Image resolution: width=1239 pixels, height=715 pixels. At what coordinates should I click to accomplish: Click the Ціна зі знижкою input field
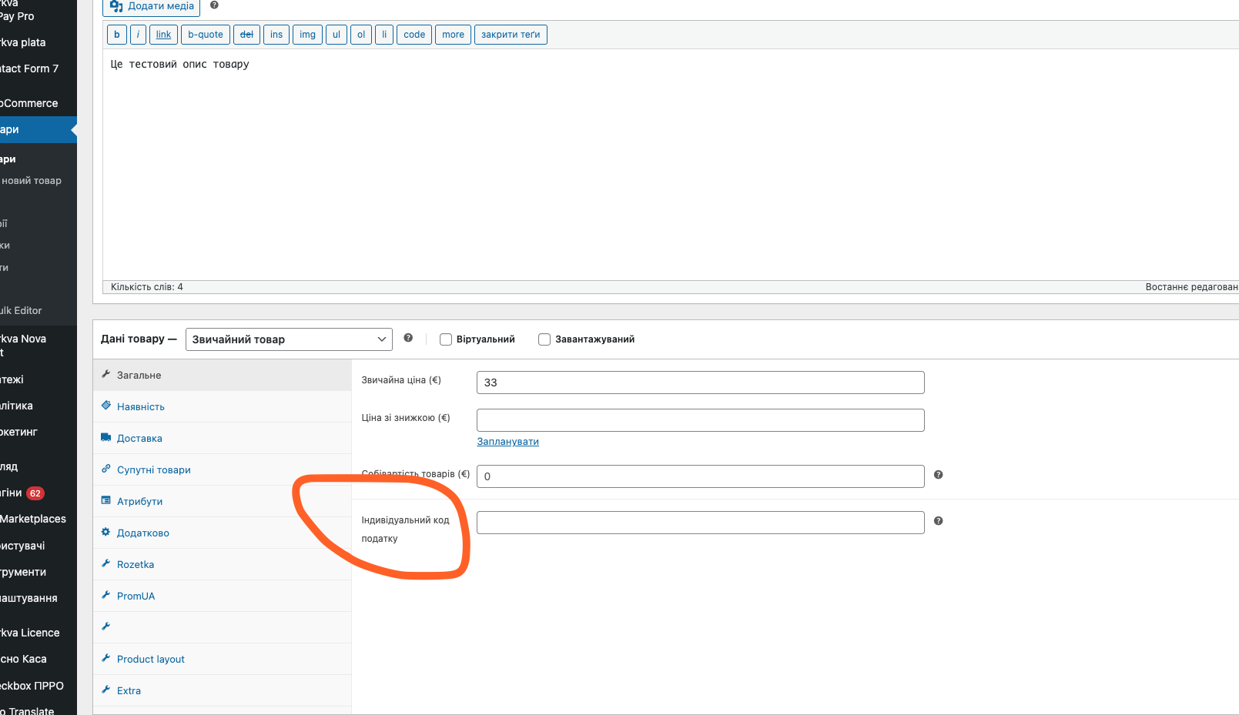[700, 420]
